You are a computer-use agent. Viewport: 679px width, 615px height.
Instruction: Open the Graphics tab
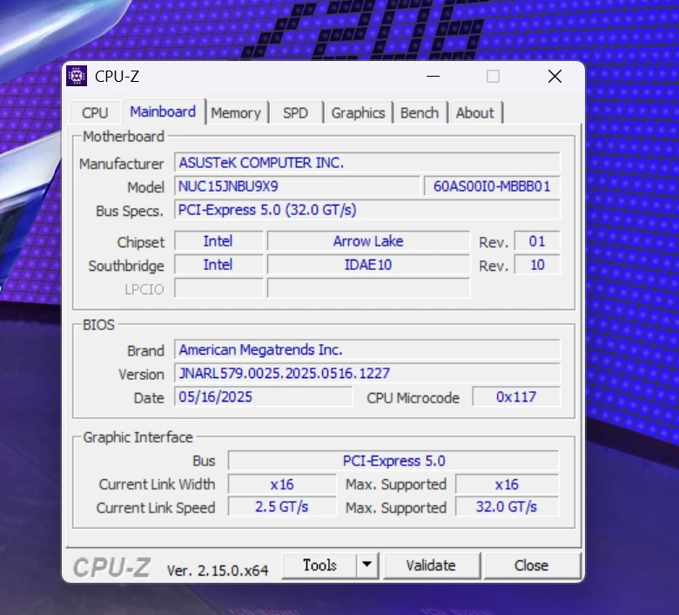tap(358, 113)
